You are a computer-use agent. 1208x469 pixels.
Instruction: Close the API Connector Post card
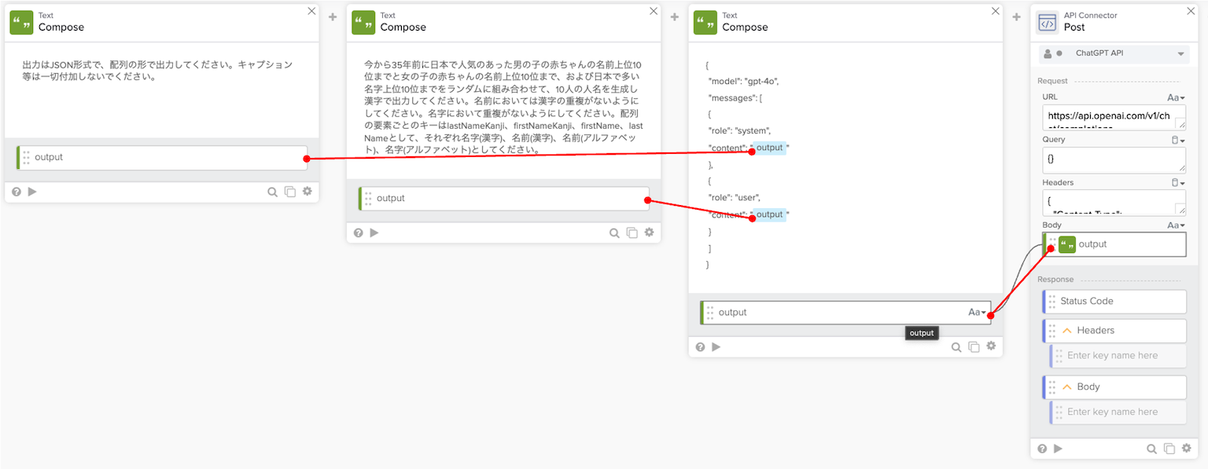pyautogui.click(x=1193, y=11)
